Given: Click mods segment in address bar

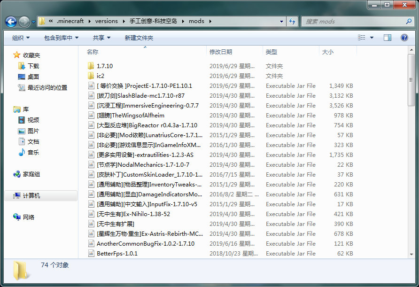Looking at the screenshot, I should pyautogui.click(x=196, y=21).
